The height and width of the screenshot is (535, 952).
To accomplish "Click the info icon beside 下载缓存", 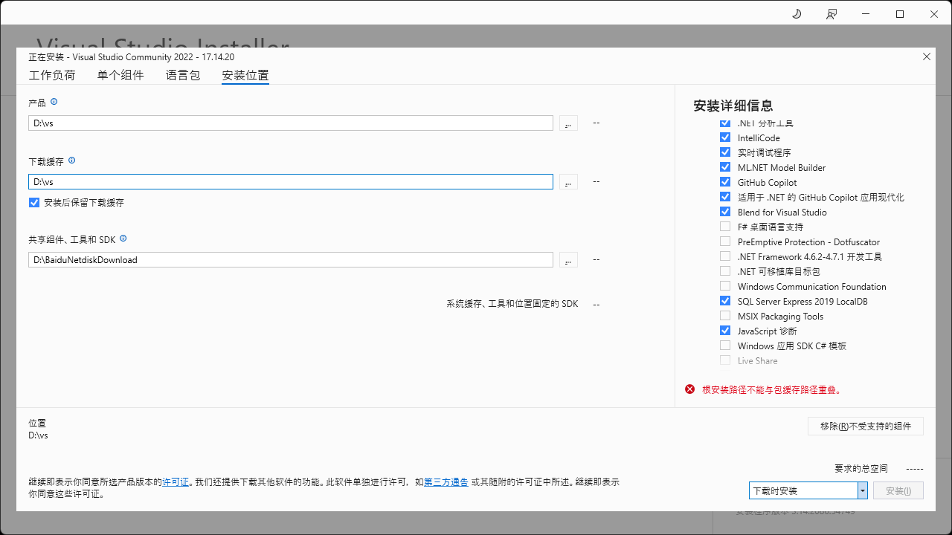I will click(72, 160).
